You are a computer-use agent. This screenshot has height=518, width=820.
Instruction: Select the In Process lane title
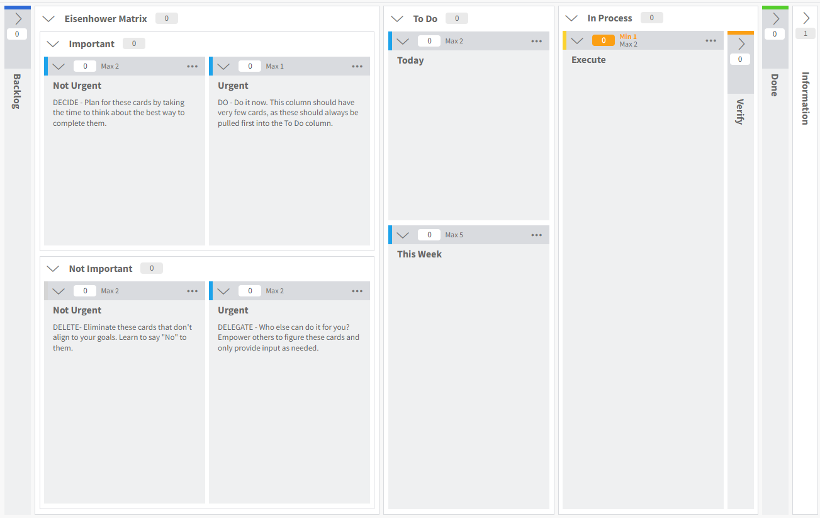coord(610,18)
